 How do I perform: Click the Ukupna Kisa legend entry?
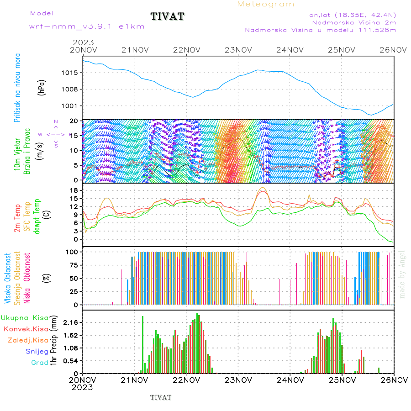[x=25, y=318]
